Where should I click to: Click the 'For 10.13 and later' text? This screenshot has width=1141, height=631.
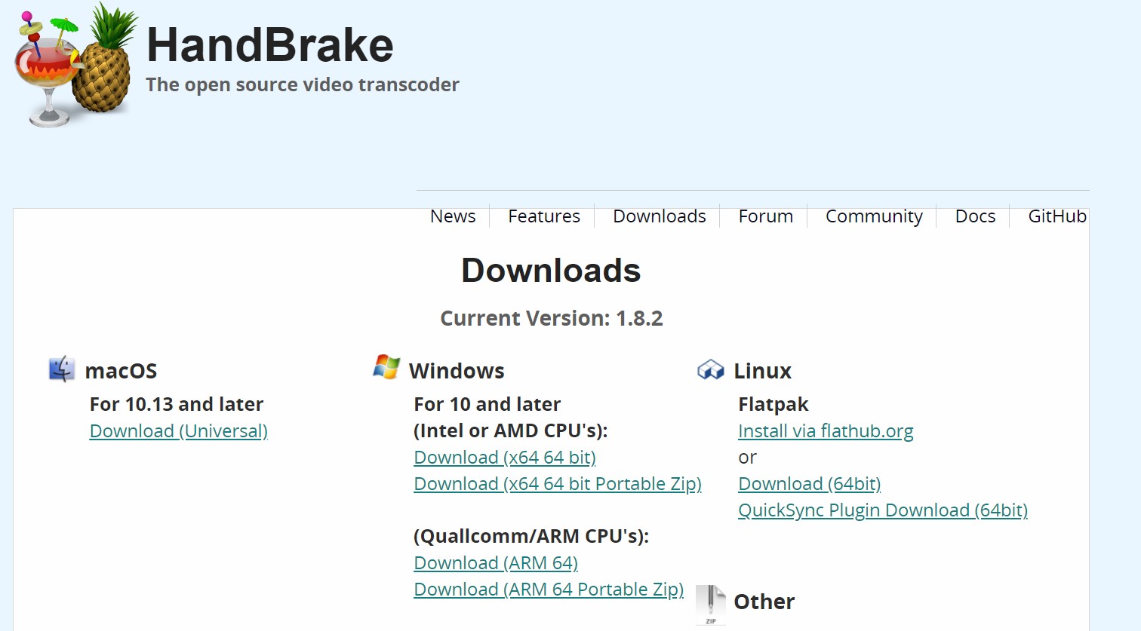[177, 404]
